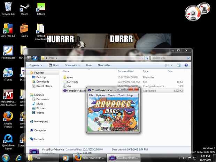This screenshot has width=216, height=162.
Task: Open the Organize dropdown menu
Action: [36, 65]
